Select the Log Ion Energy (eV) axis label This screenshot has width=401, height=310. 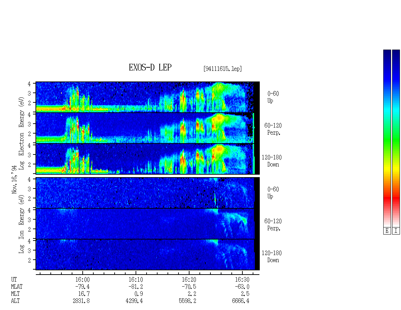click(22, 224)
